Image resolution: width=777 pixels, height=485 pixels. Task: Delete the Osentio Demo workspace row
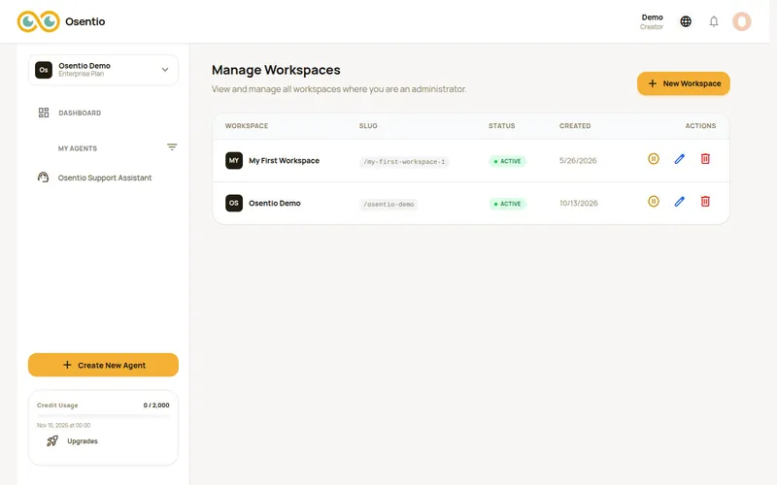(x=705, y=202)
